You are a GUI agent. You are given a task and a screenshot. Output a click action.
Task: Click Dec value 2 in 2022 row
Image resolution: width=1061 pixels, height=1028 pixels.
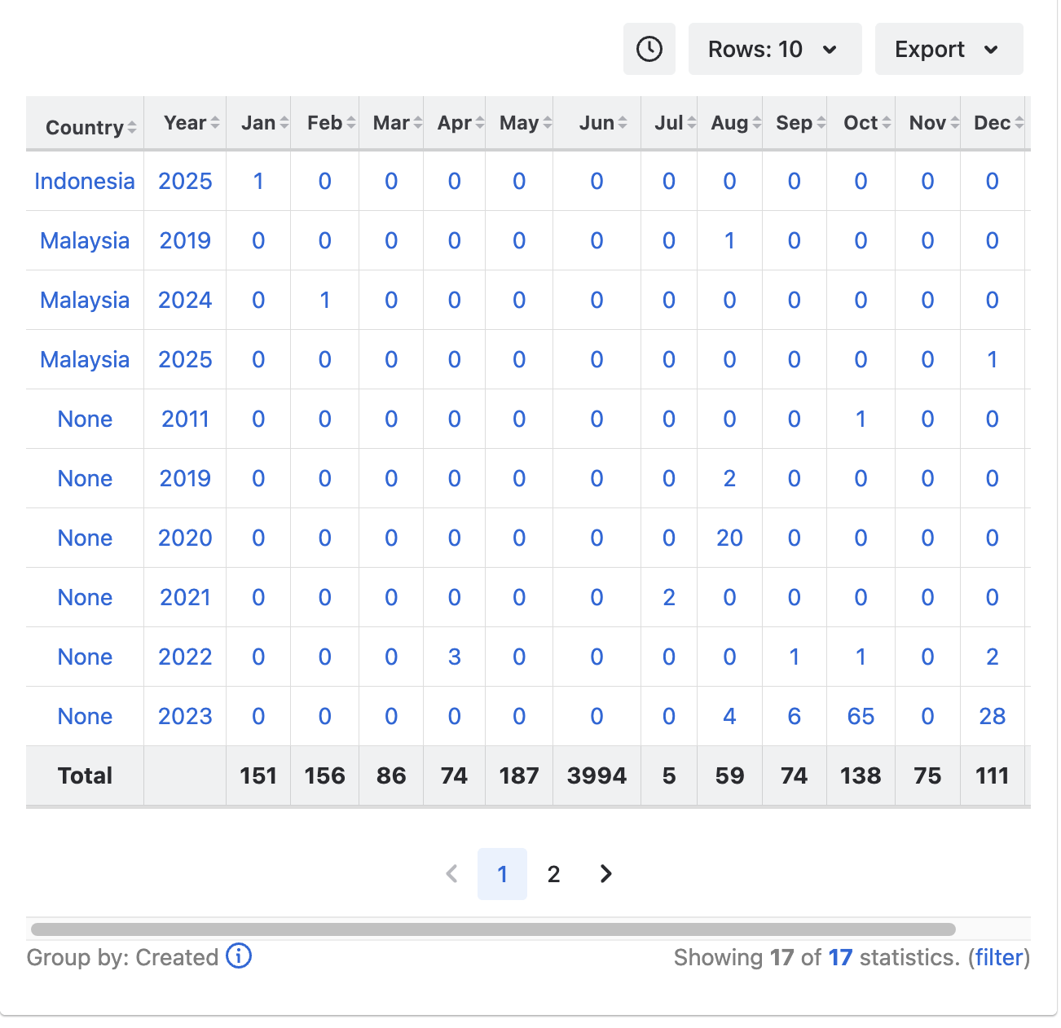pyautogui.click(x=993, y=657)
